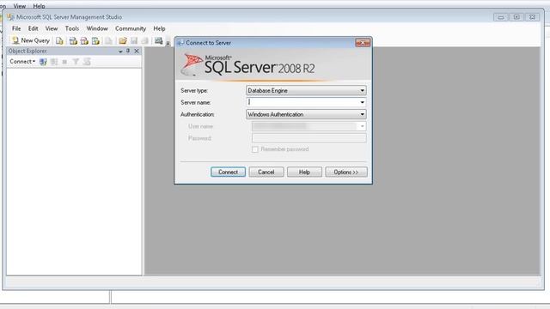Click the grayed-out Save icon in toolbar
The height and width of the screenshot is (309, 550).
coord(134,41)
